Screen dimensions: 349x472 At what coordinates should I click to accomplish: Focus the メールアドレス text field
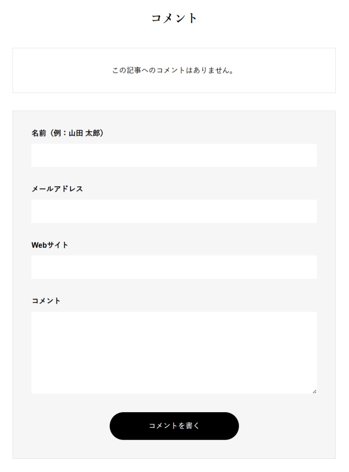pyautogui.click(x=174, y=211)
